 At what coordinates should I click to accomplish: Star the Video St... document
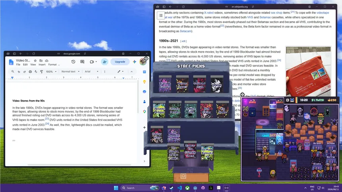pyautogui.click(x=35, y=61)
